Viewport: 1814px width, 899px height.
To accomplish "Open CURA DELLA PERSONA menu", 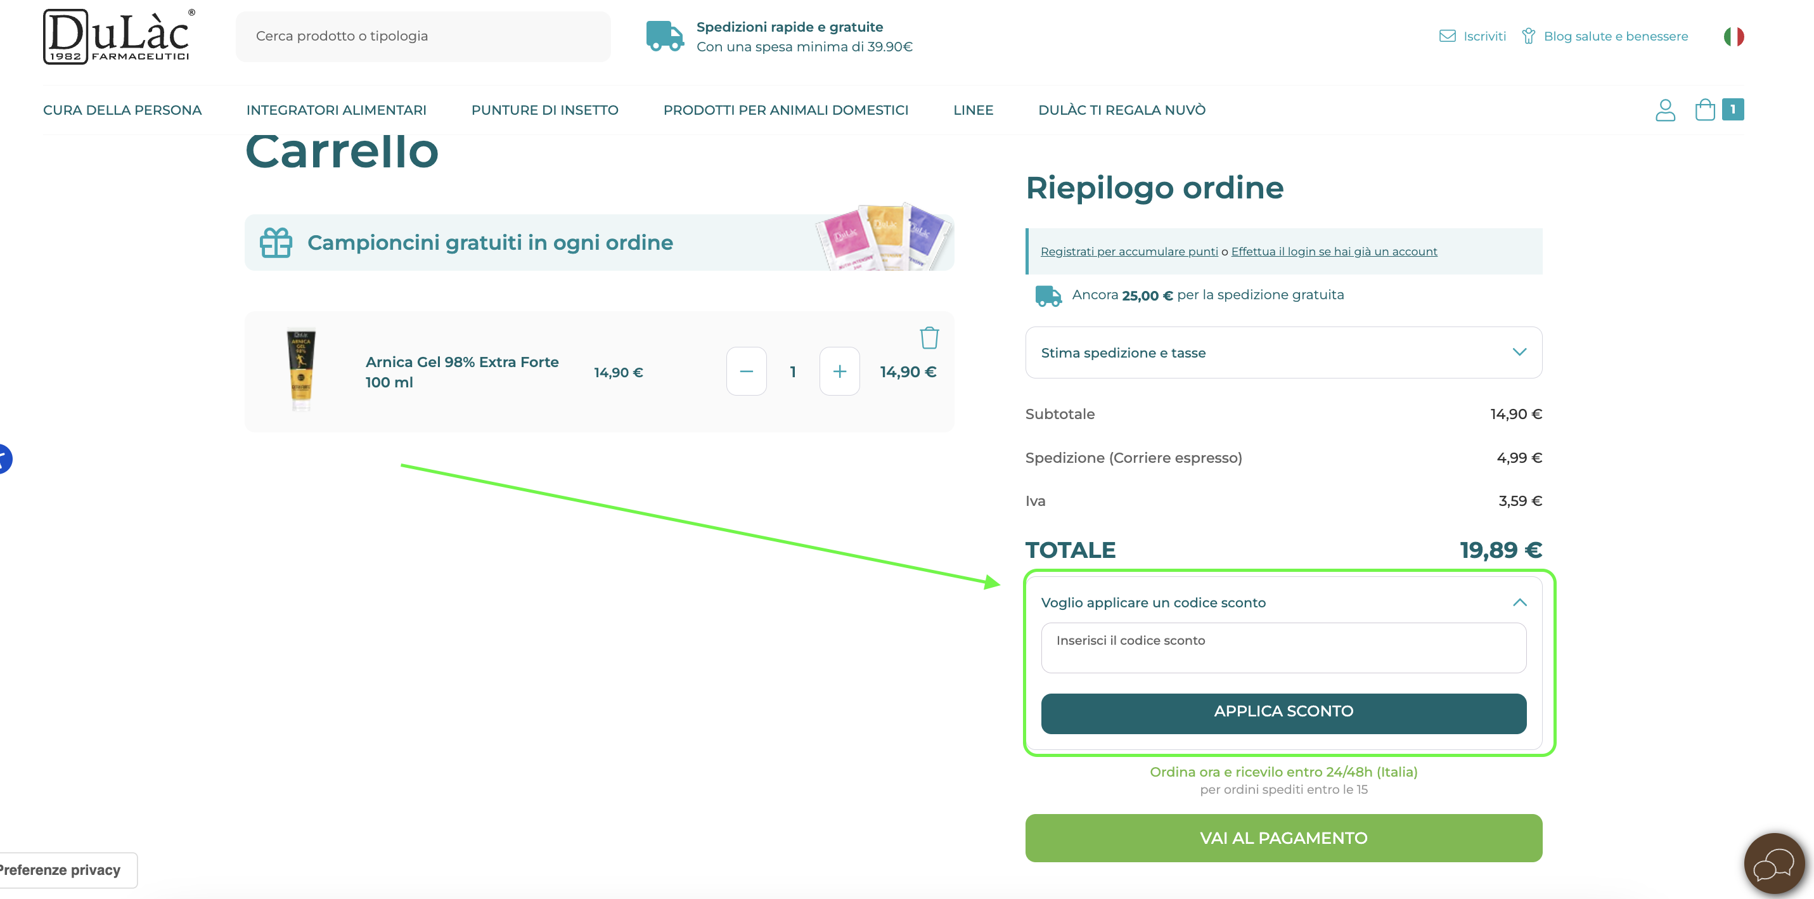I will [122, 110].
